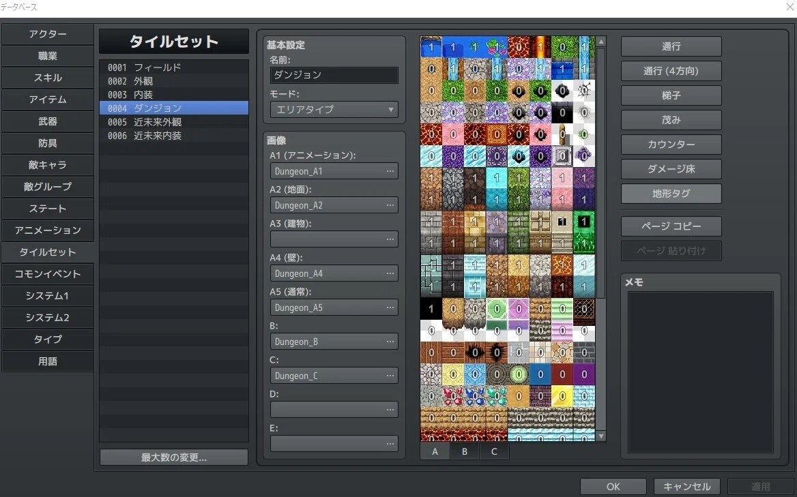Browse image for A4 Dungeon_A4 field
This screenshot has width=797, height=497.
[x=390, y=273]
